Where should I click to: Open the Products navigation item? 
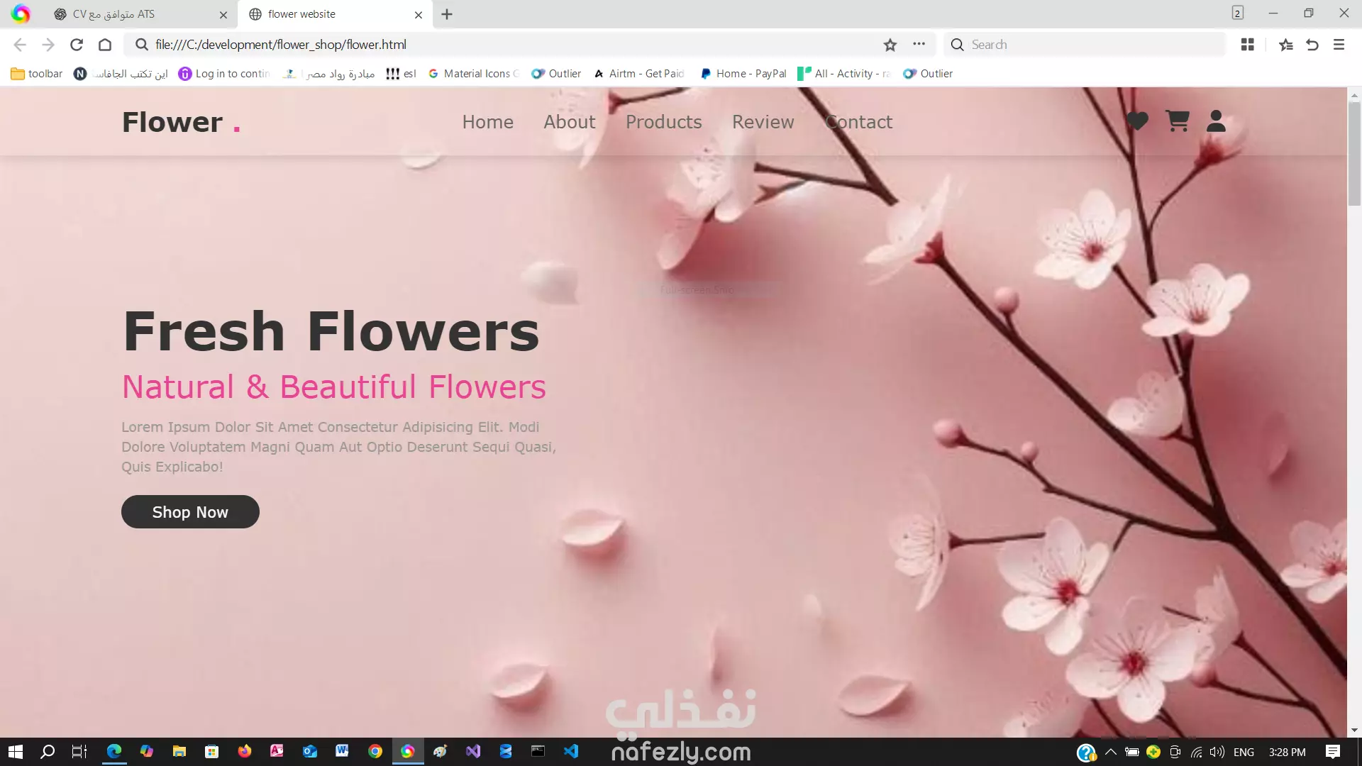tap(663, 122)
